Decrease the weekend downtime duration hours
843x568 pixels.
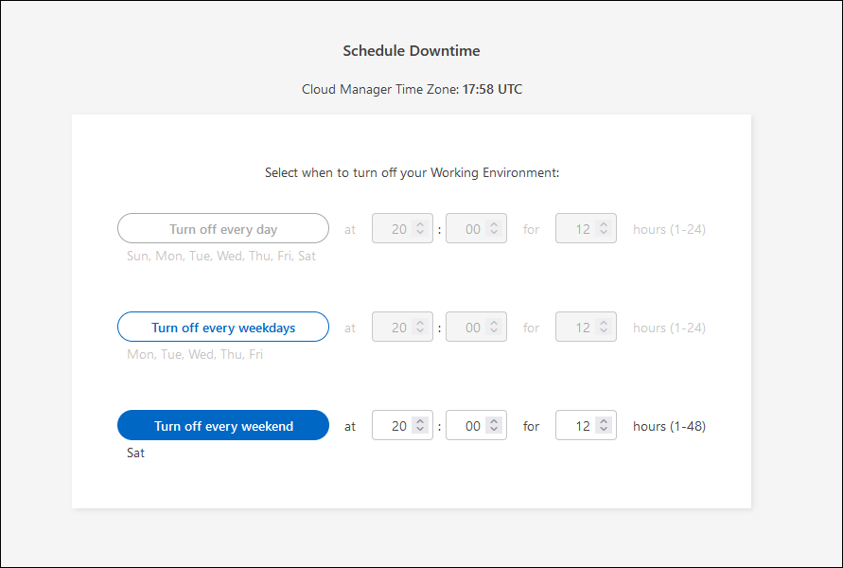pyautogui.click(x=603, y=431)
